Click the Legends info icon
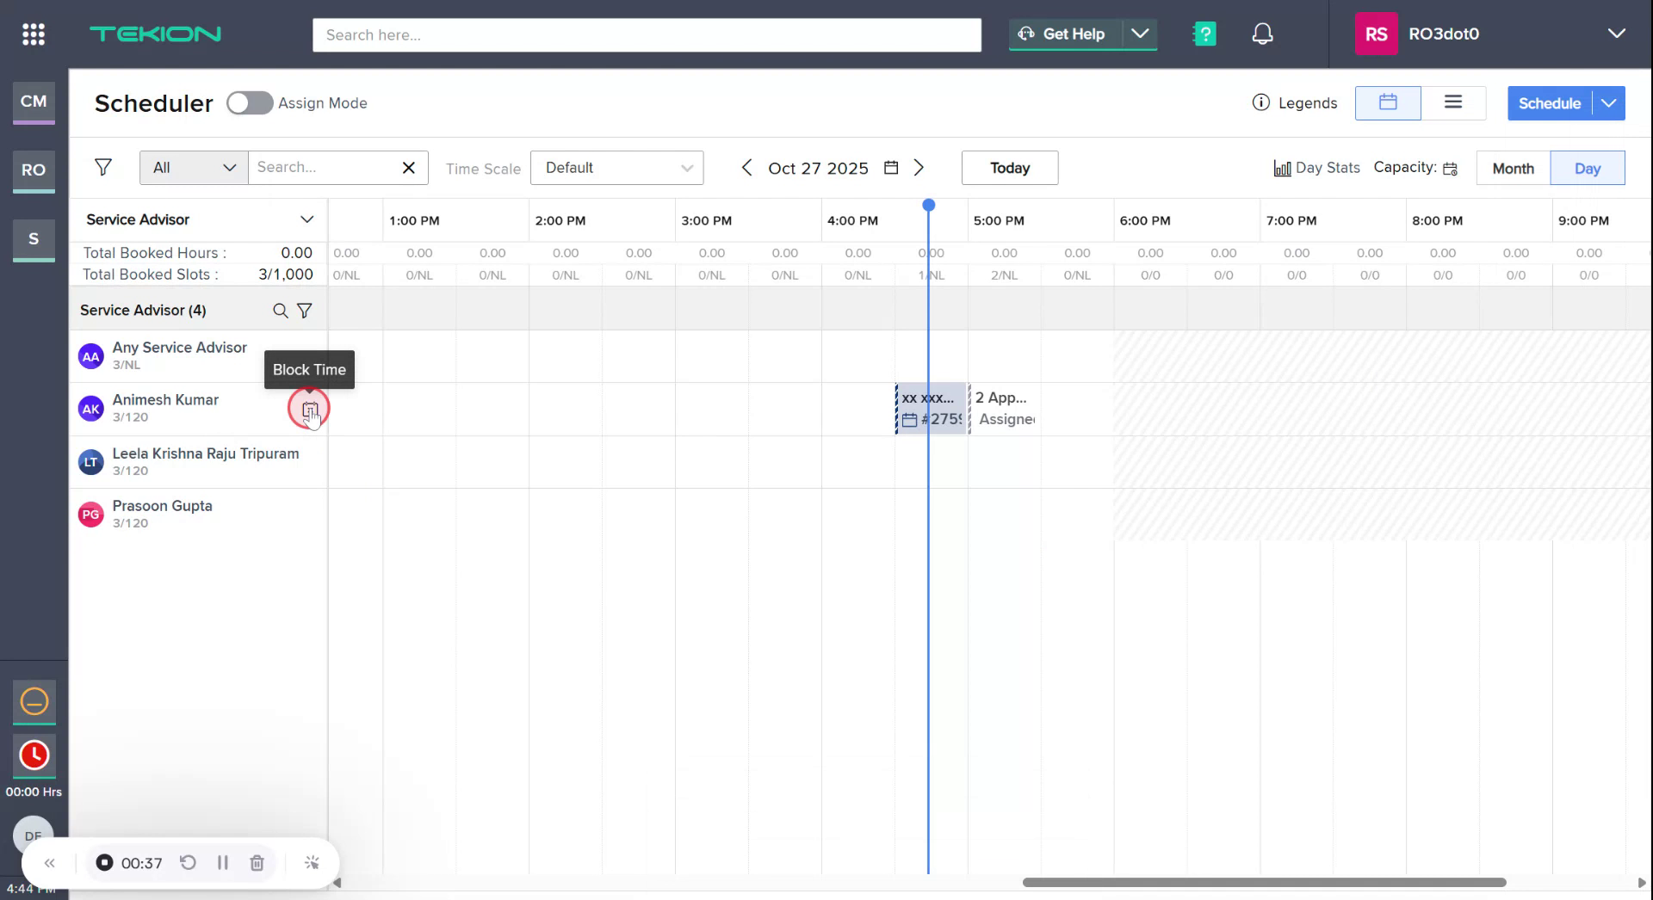1653x900 pixels. click(x=1260, y=102)
